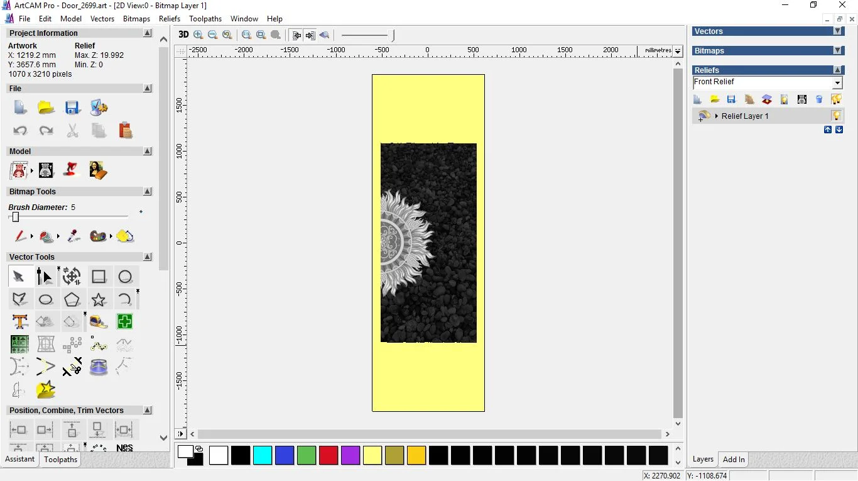Click the Create Vector Text tool
Screen dimensions: 858x481
(x=19, y=322)
